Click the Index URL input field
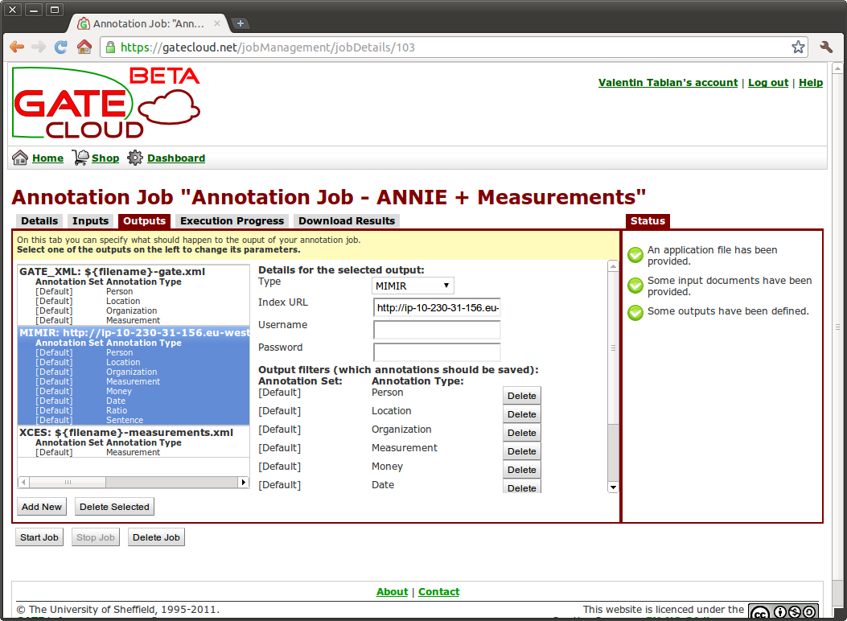Viewport: 847px width, 621px height. tap(437, 308)
